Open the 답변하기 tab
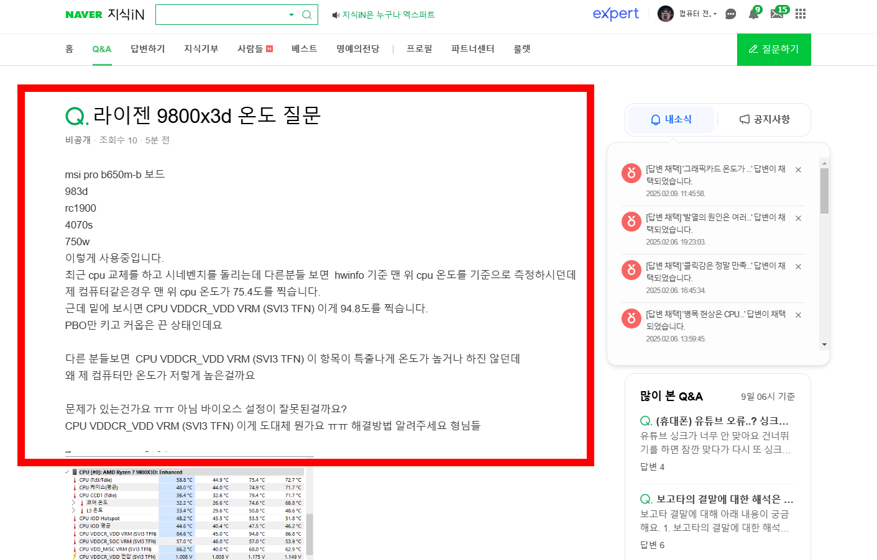Image resolution: width=877 pixels, height=560 pixels. pos(148,48)
